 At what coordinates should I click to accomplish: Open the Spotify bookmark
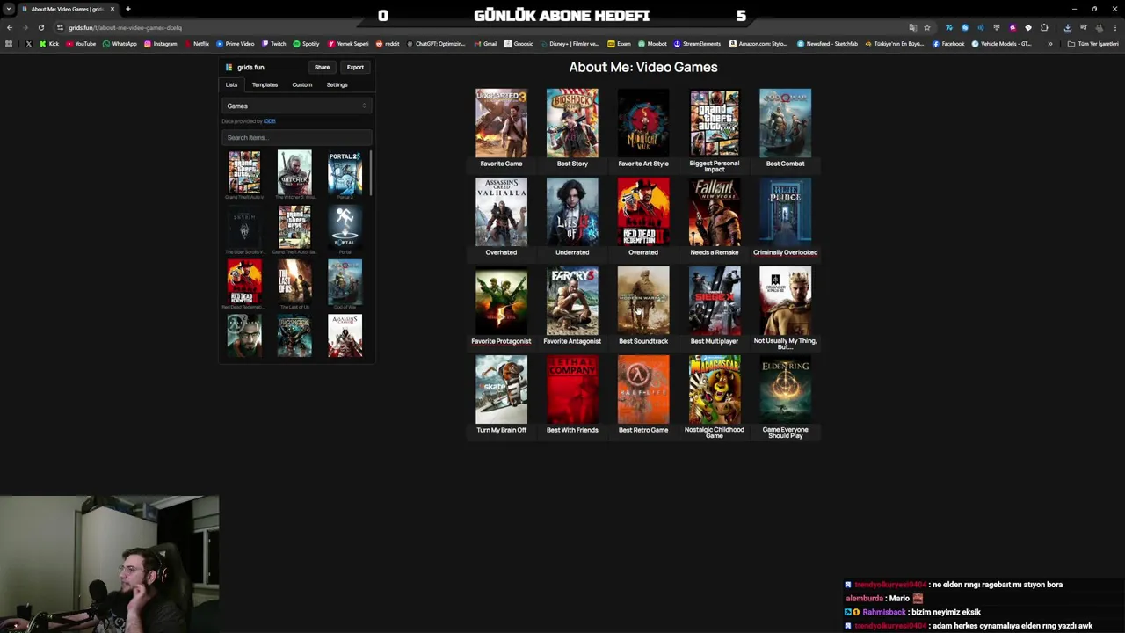tap(306, 44)
